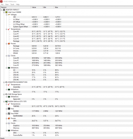Open the View menu

coord(7,5)
